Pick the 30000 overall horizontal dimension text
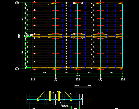 pyautogui.click(x=78, y=76)
